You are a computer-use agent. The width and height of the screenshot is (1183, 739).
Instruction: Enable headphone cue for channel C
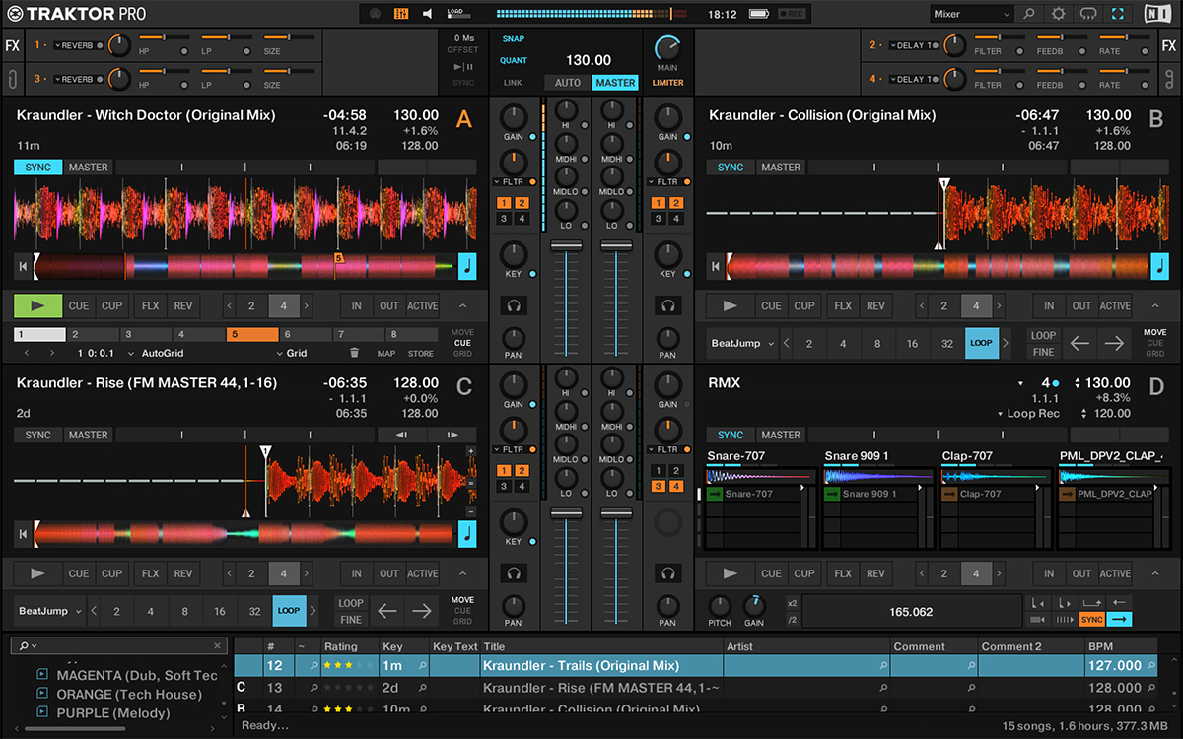click(513, 572)
